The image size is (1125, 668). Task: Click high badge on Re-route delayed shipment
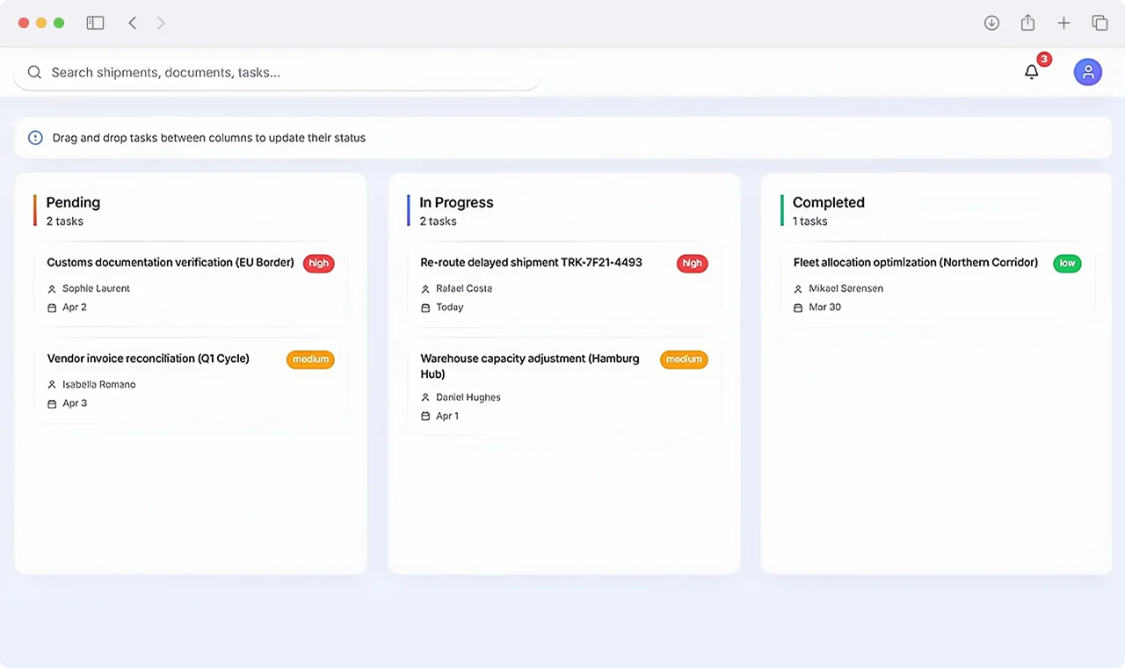[692, 263]
